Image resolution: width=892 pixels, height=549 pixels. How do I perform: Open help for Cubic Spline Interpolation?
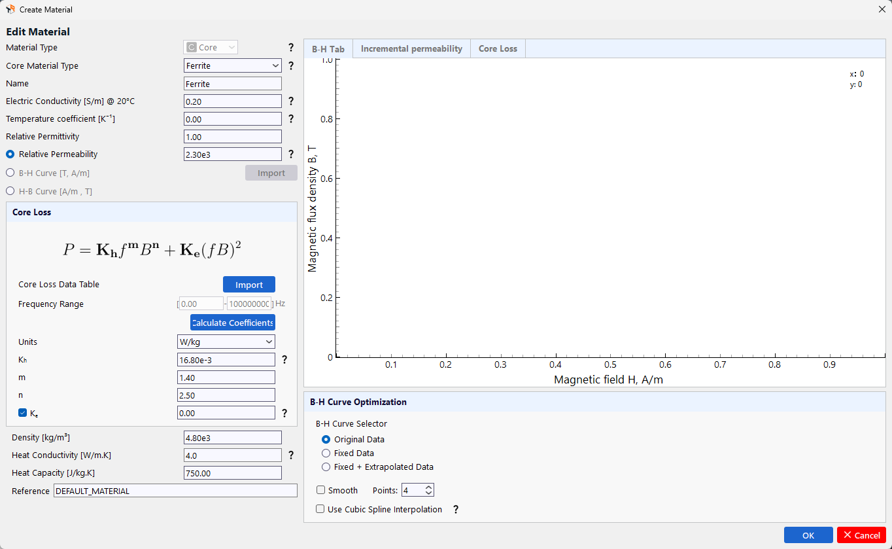click(x=455, y=509)
